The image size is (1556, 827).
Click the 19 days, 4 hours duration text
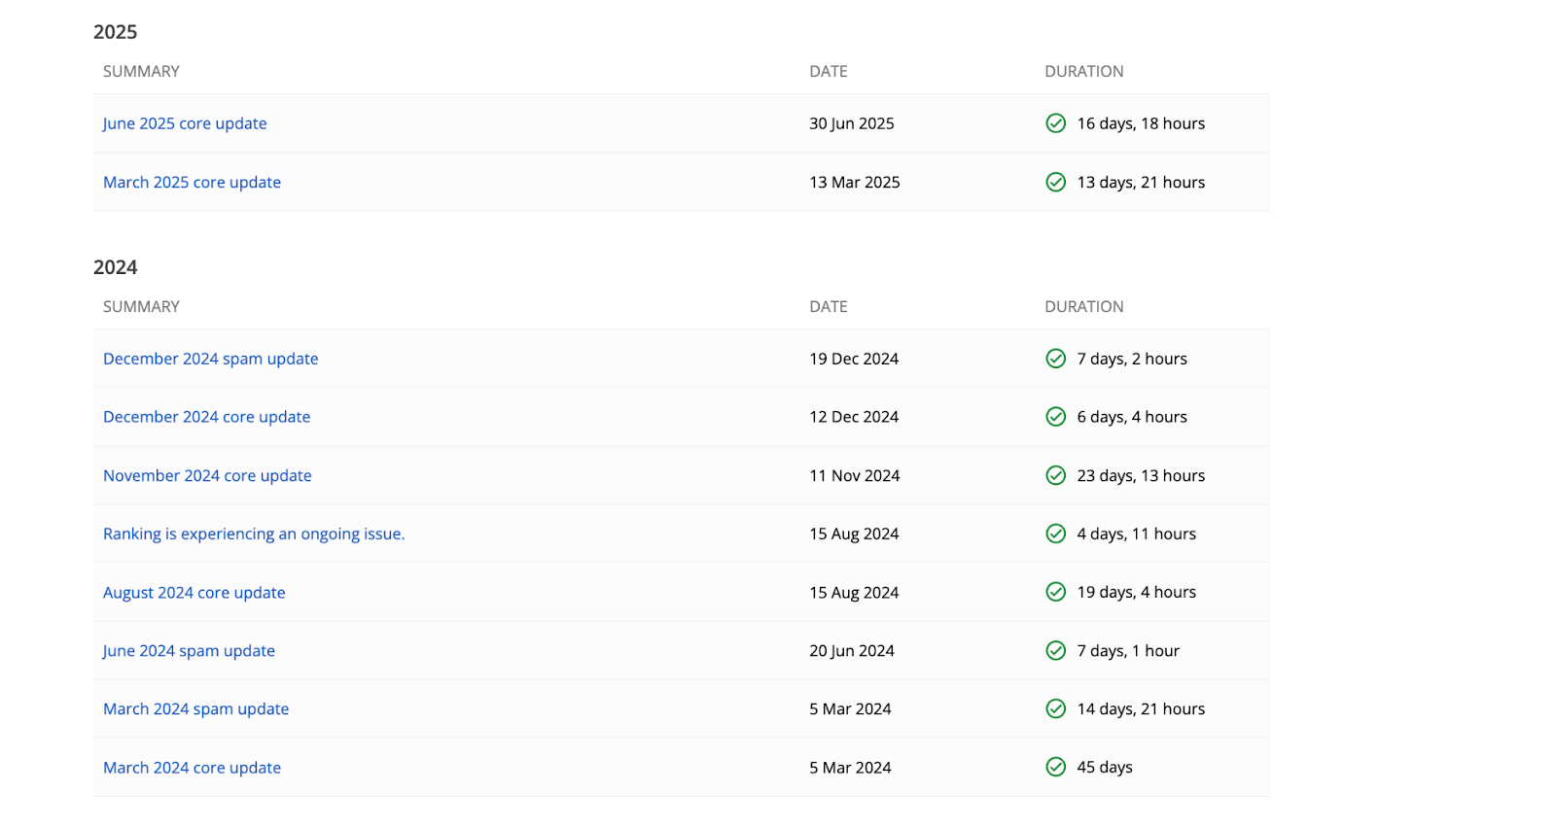coord(1137,592)
